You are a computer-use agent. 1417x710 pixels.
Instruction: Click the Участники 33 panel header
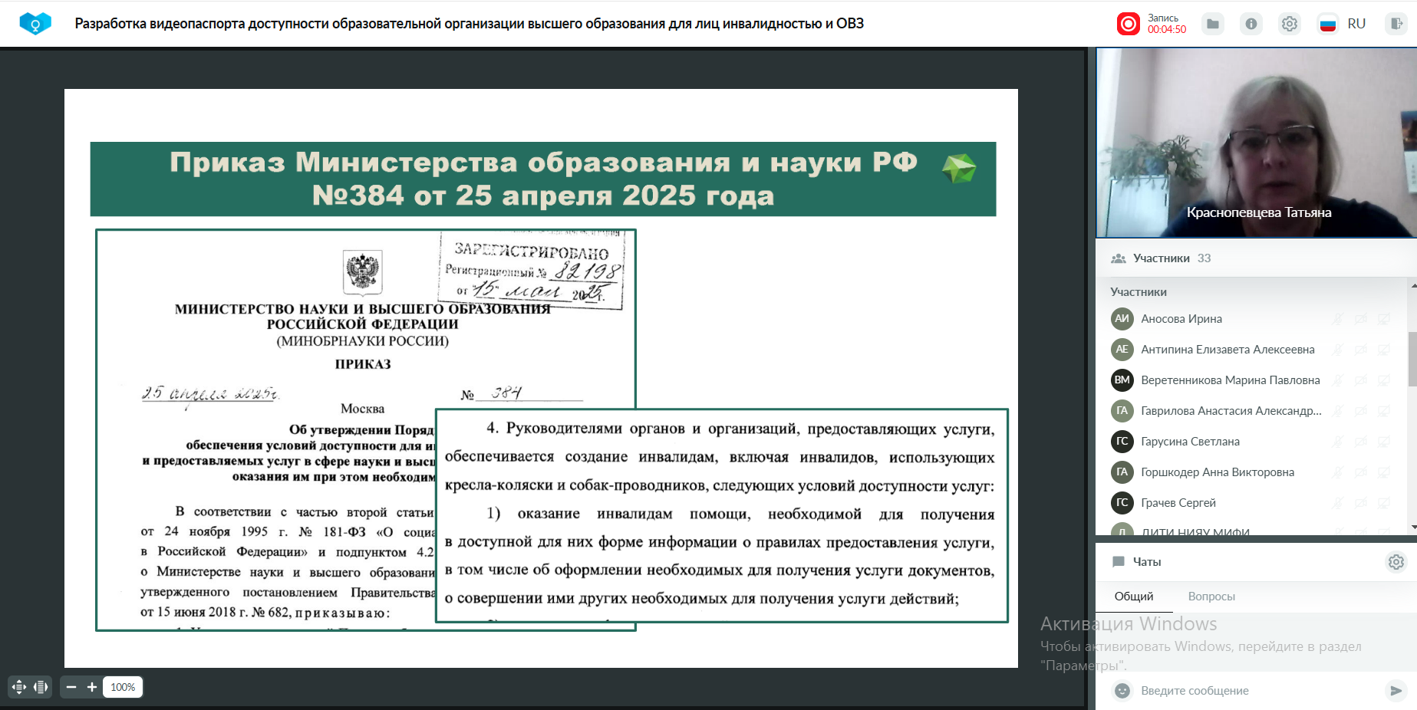pyautogui.click(x=1256, y=258)
